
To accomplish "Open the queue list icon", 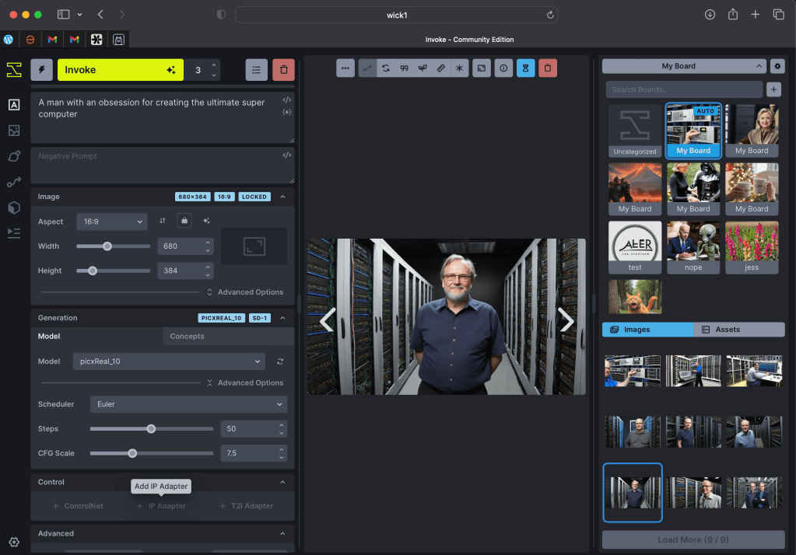I will coord(256,70).
